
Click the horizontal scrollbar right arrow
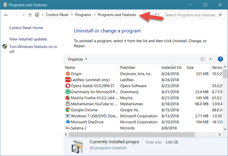(220, 134)
